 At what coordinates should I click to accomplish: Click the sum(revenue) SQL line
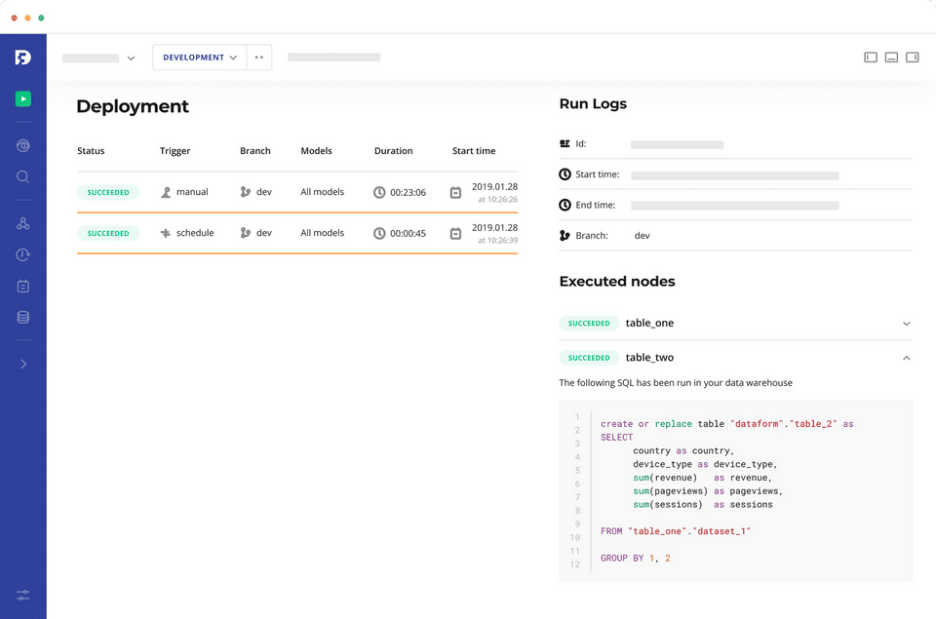point(703,478)
